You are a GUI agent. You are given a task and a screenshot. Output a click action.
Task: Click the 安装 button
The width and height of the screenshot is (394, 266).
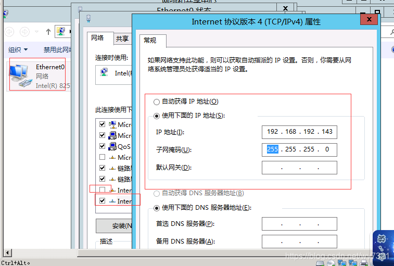(115, 226)
